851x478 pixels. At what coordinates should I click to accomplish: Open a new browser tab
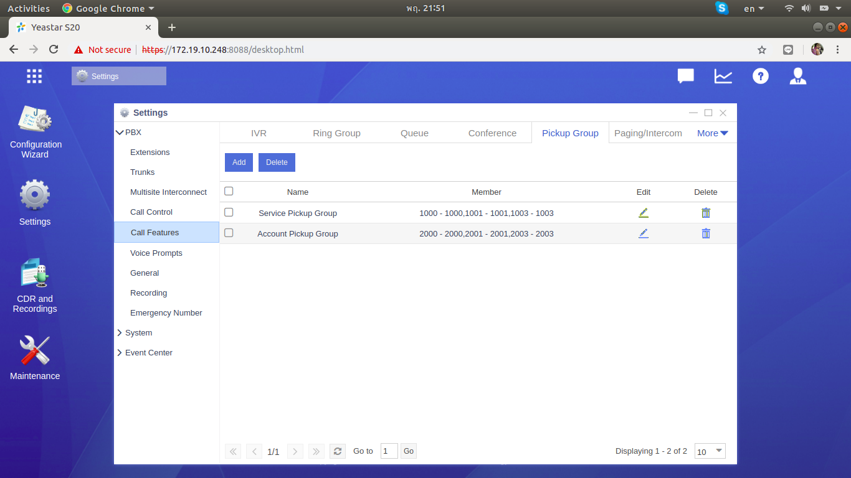point(172,27)
